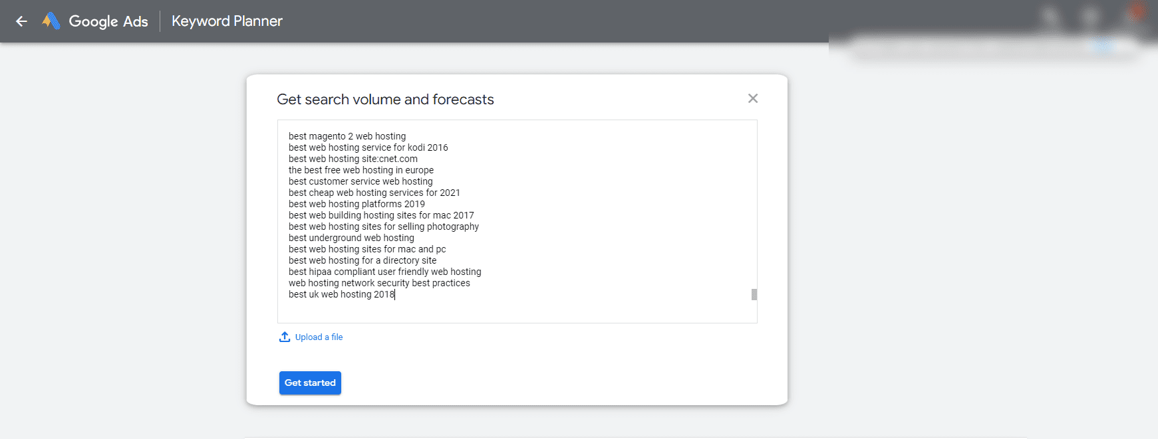Close the search volume and forecasts dialog
Viewport: 1158px width, 439px height.
click(753, 98)
